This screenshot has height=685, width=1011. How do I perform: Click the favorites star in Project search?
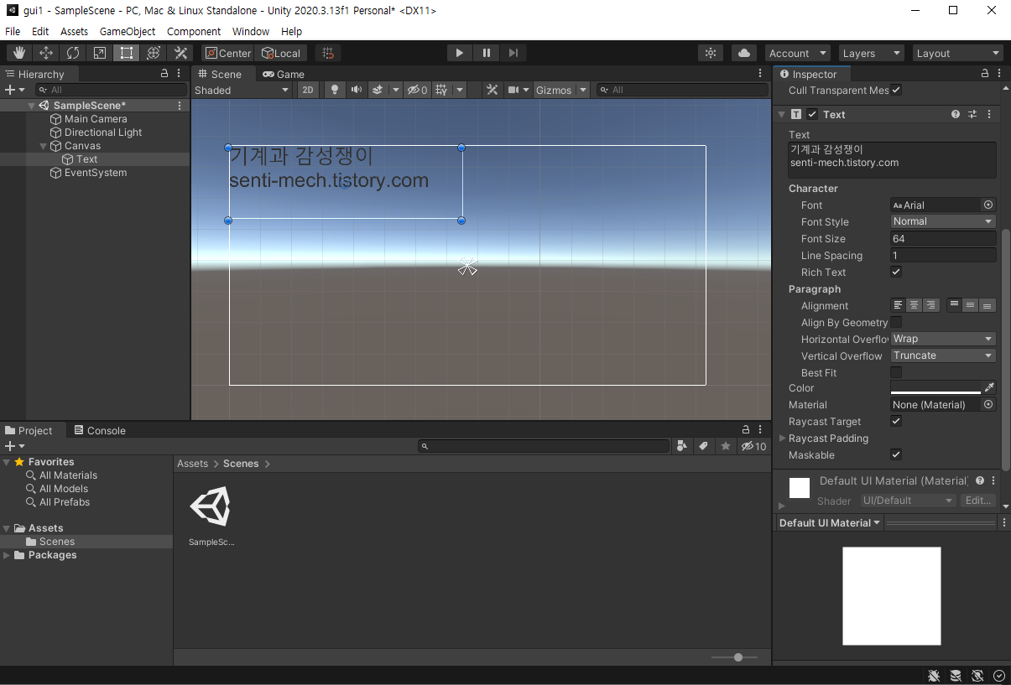pyautogui.click(x=726, y=446)
